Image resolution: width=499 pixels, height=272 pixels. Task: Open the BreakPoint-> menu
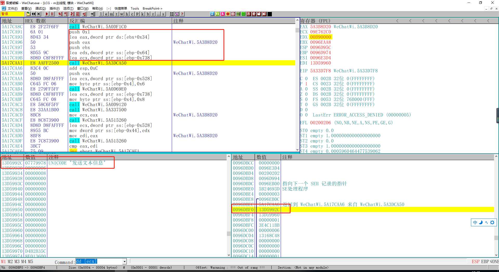click(152, 9)
